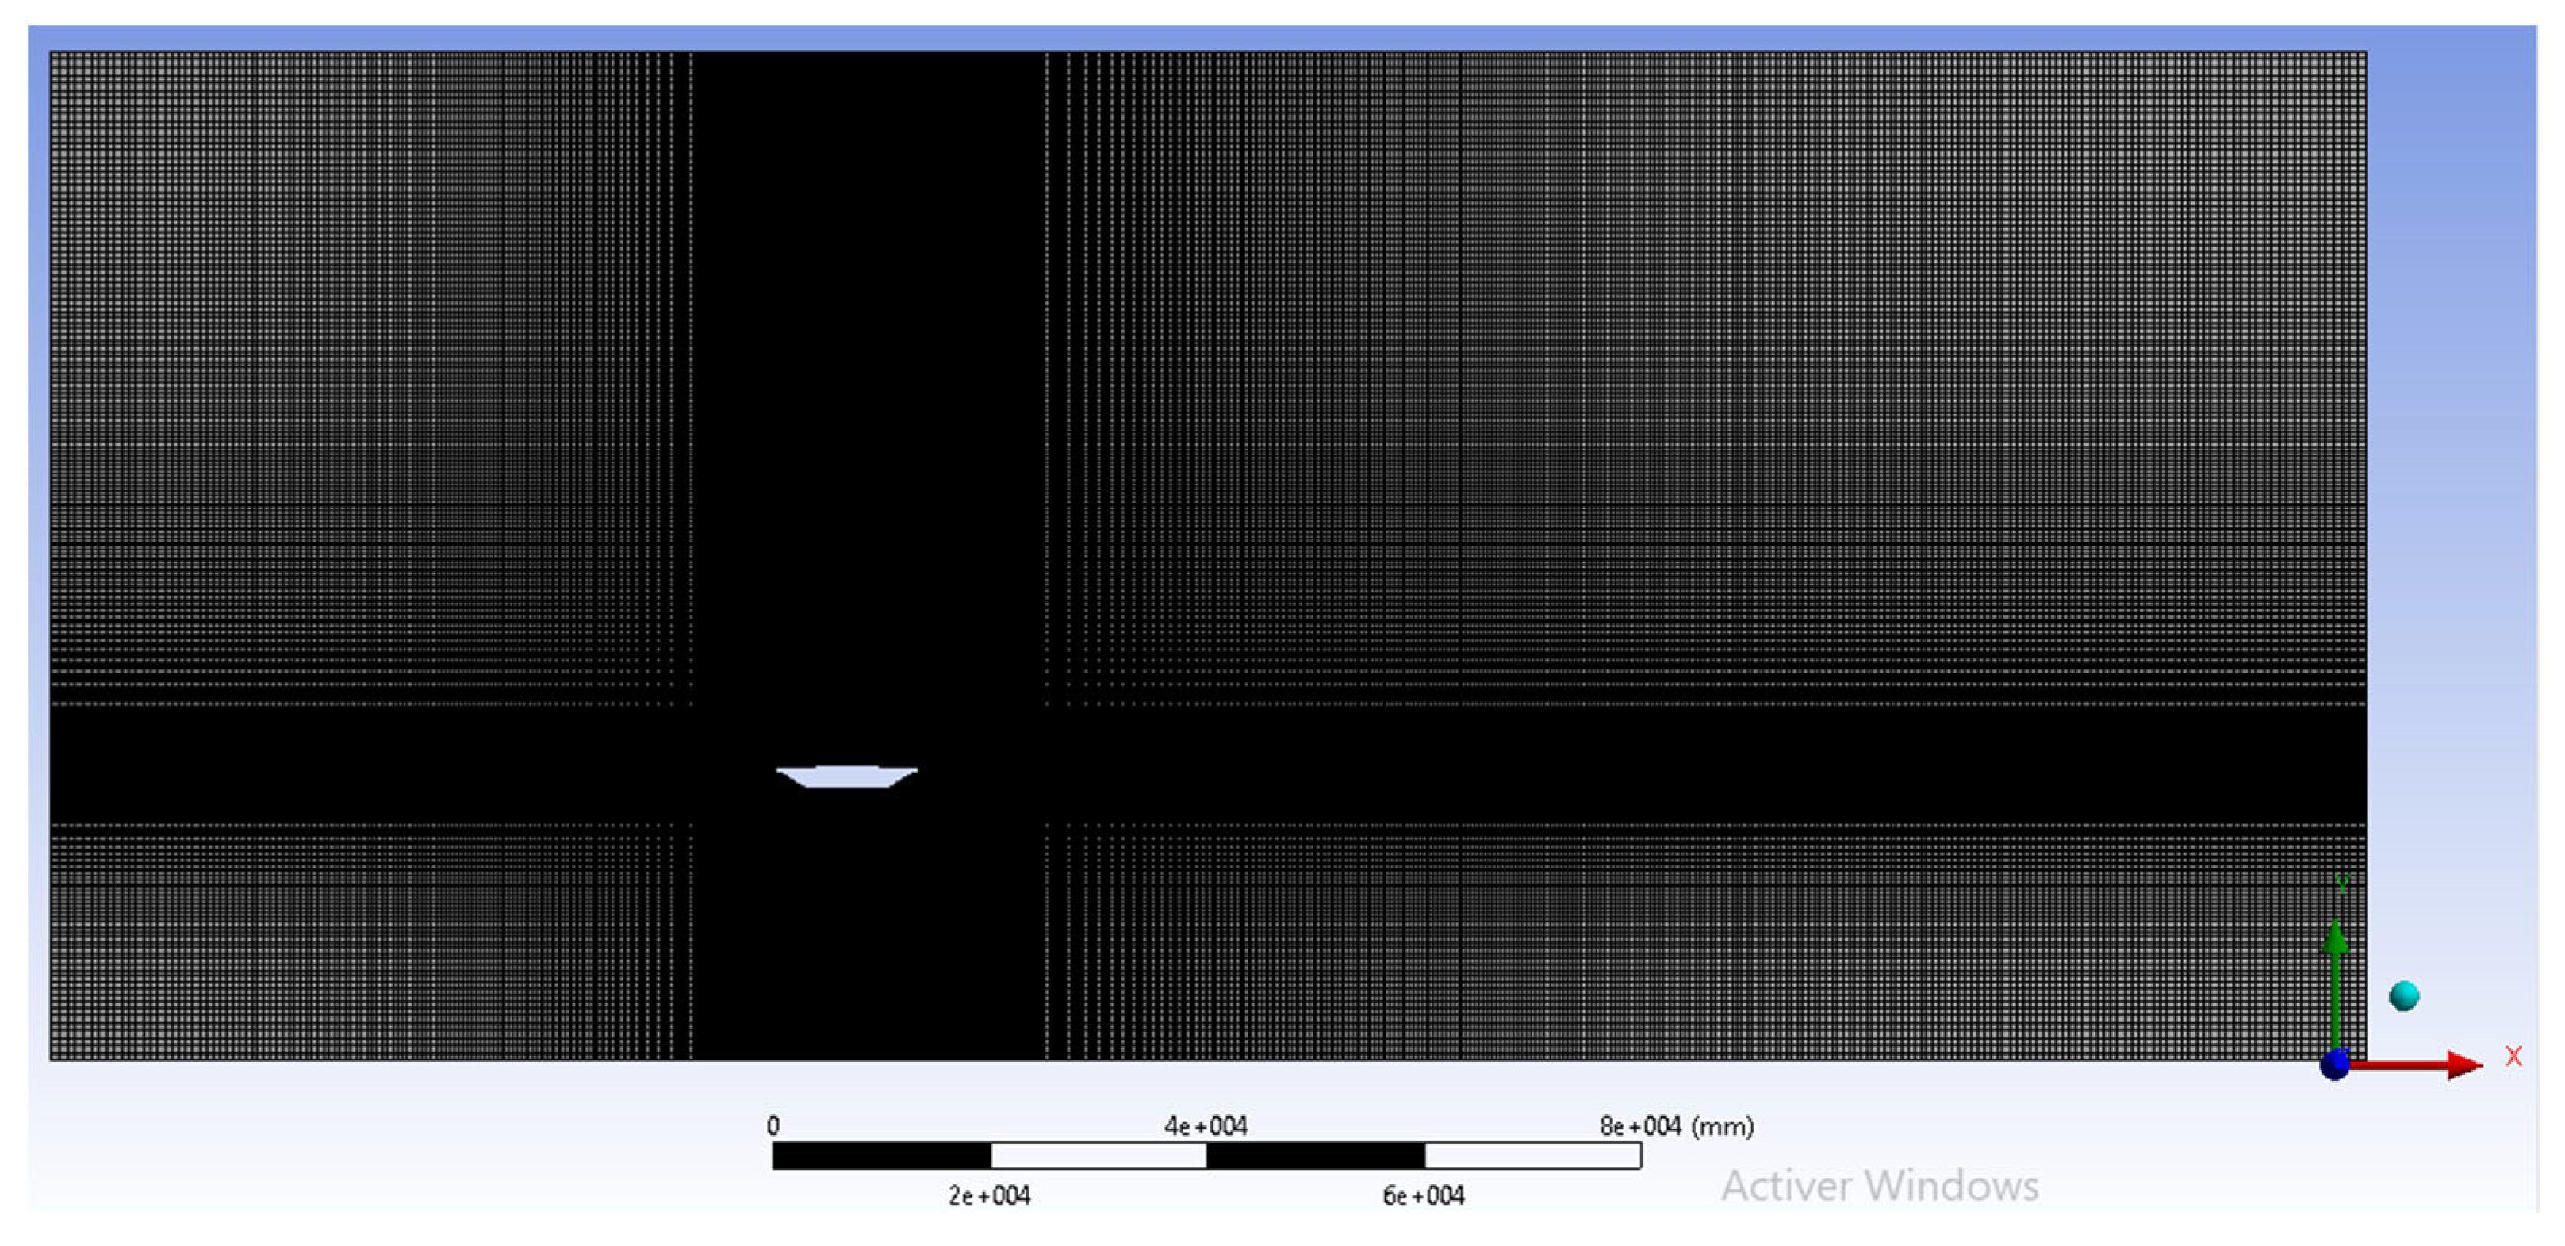Click the blue Z axis ball at triad origin
The width and height of the screenshot is (2565, 1246).
tap(2335, 1064)
